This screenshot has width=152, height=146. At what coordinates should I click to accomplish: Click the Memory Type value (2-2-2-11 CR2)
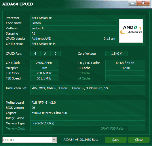point(88,123)
